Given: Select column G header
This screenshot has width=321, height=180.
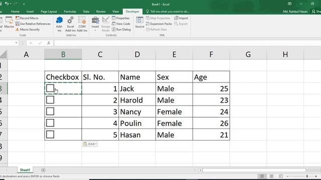Looking at the screenshot, I should click(x=248, y=54).
